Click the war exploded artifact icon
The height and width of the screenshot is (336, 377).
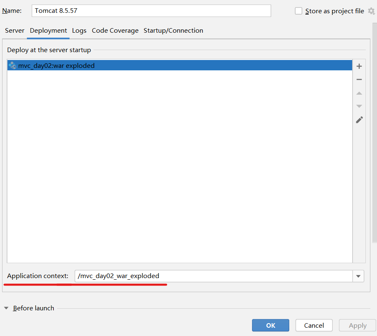tap(12, 65)
